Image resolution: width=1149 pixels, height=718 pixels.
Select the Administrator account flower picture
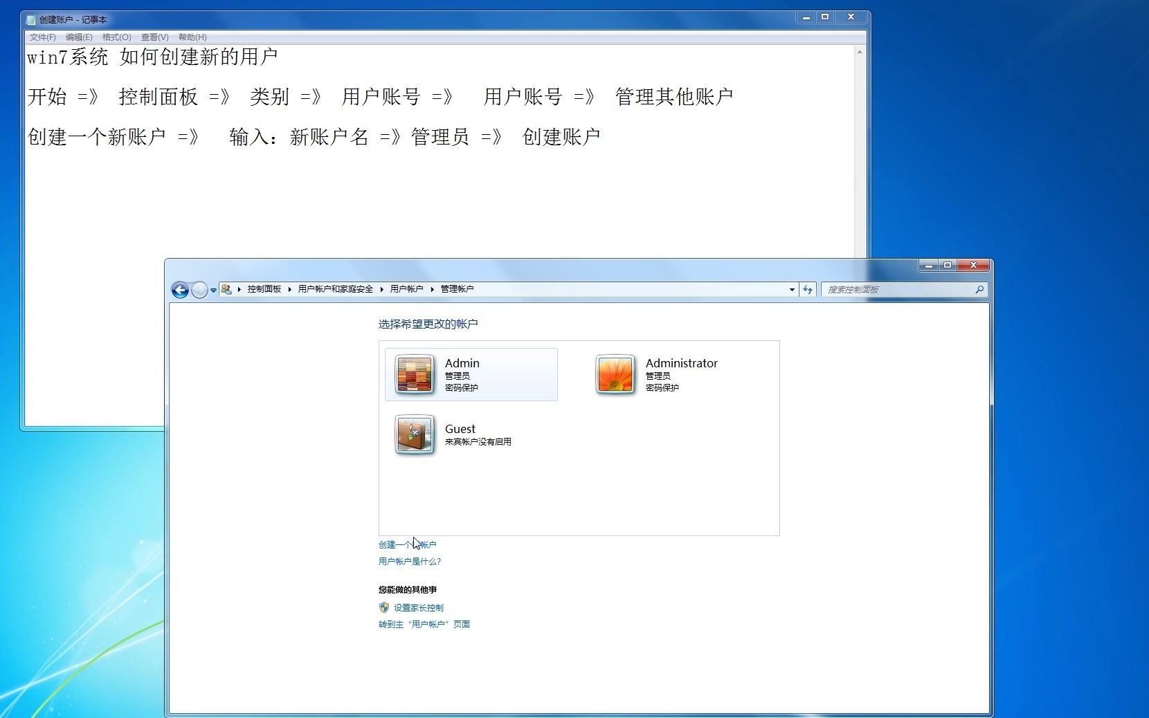pos(615,374)
